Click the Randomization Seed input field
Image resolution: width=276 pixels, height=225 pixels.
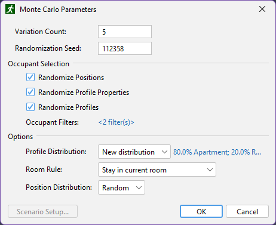pyautogui.click(x=125, y=48)
